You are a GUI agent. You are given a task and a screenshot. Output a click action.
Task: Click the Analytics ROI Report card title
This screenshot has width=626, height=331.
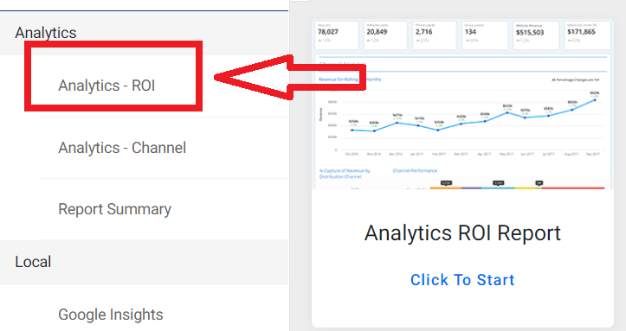(x=462, y=233)
